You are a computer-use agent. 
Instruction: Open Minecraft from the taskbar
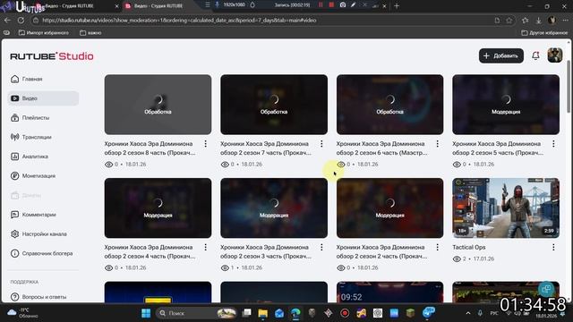tap(410, 313)
